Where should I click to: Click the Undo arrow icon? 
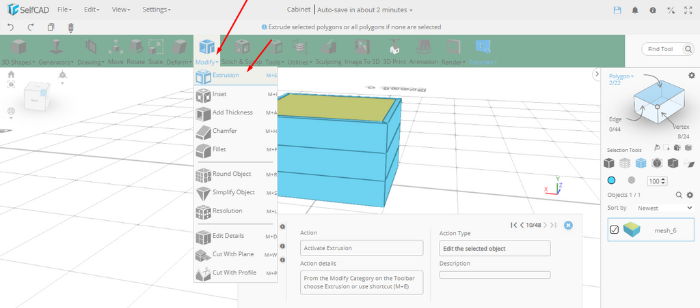click(10, 27)
